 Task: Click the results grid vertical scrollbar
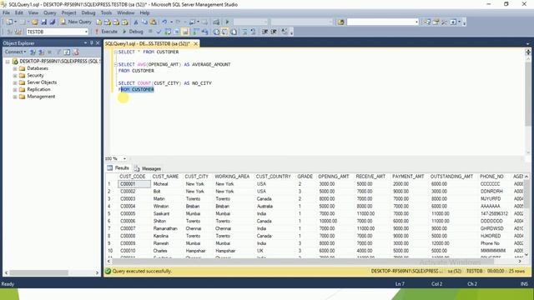click(x=526, y=215)
